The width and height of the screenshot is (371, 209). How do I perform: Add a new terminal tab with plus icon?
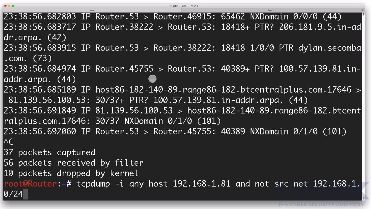click(362, 10)
